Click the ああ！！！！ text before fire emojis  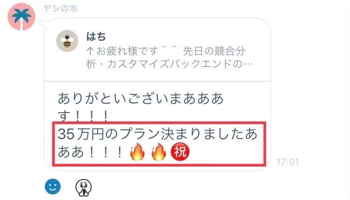coord(91,152)
